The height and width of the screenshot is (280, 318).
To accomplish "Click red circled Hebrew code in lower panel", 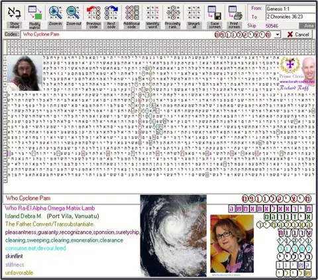I will point(276,198).
